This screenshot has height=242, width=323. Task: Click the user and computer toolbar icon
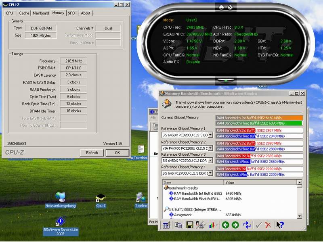199,225
